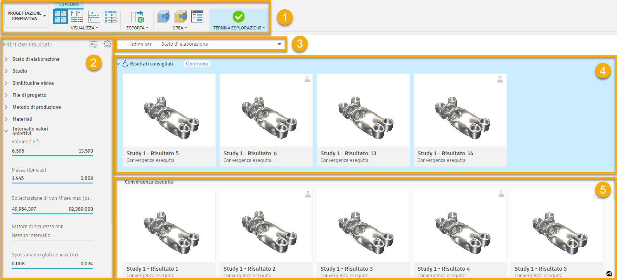Screen dimensions: 617x280
Task: Click Massa maximum value 3.806
Action: click(87, 178)
